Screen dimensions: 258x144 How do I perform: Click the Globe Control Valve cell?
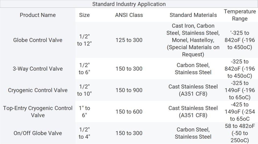[38, 40]
